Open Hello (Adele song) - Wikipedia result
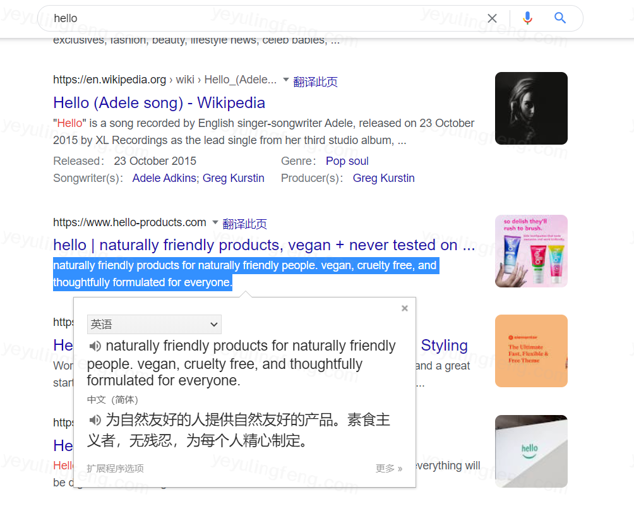Screen dimensions: 634x518 tap(159, 103)
